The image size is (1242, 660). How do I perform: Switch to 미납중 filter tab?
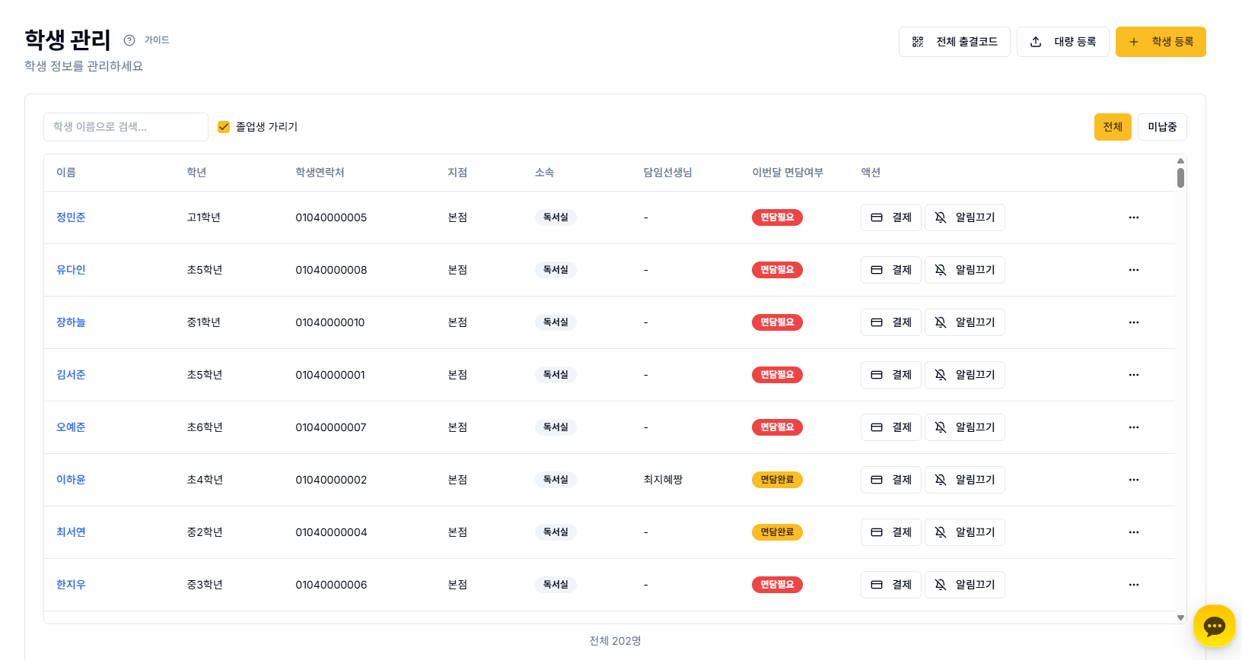(x=1161, y=127)
